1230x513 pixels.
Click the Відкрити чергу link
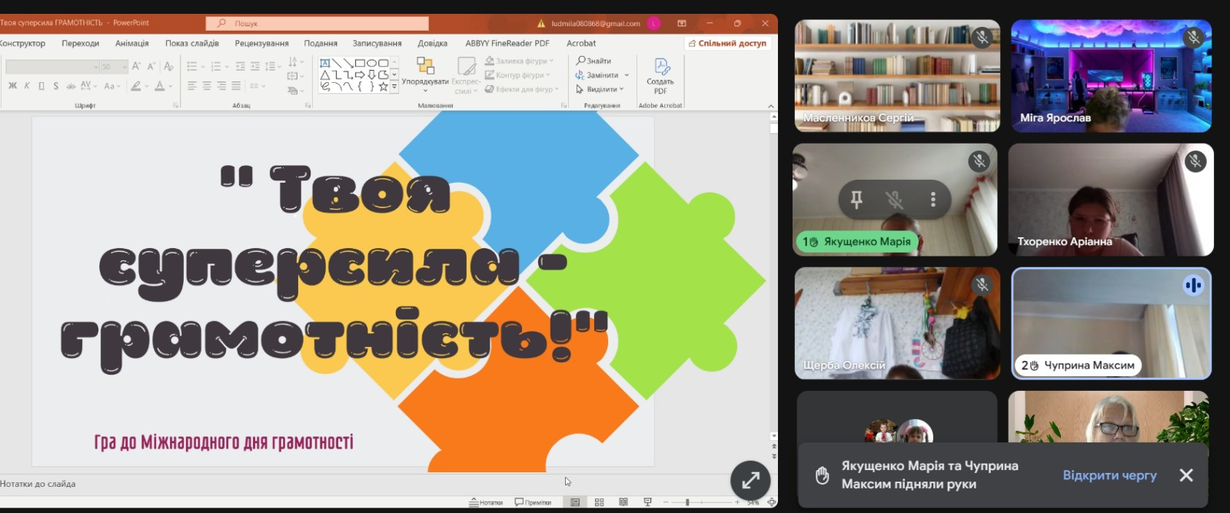tap(1109, 475)
